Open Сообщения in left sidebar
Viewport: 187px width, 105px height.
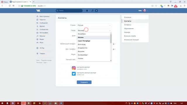44,23
